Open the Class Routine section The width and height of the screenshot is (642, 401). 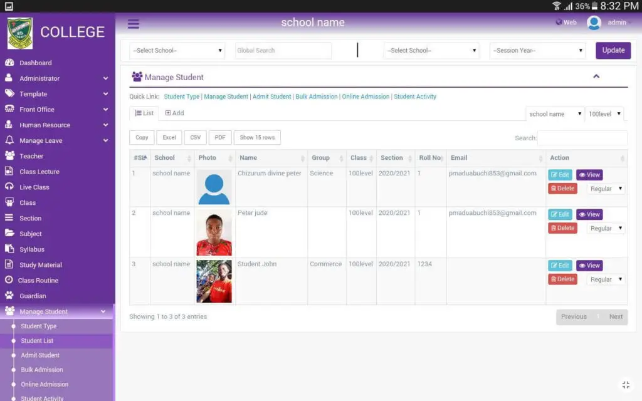(11, 280)
